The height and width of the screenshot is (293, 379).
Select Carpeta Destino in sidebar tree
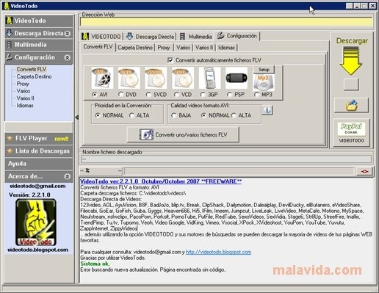[x=34, y=76]
